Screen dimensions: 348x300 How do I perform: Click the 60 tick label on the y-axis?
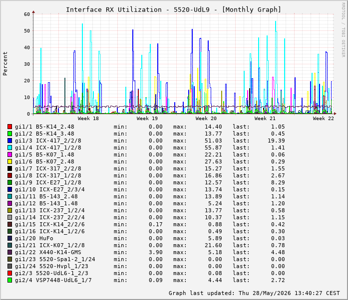click(x=27, y=14)
